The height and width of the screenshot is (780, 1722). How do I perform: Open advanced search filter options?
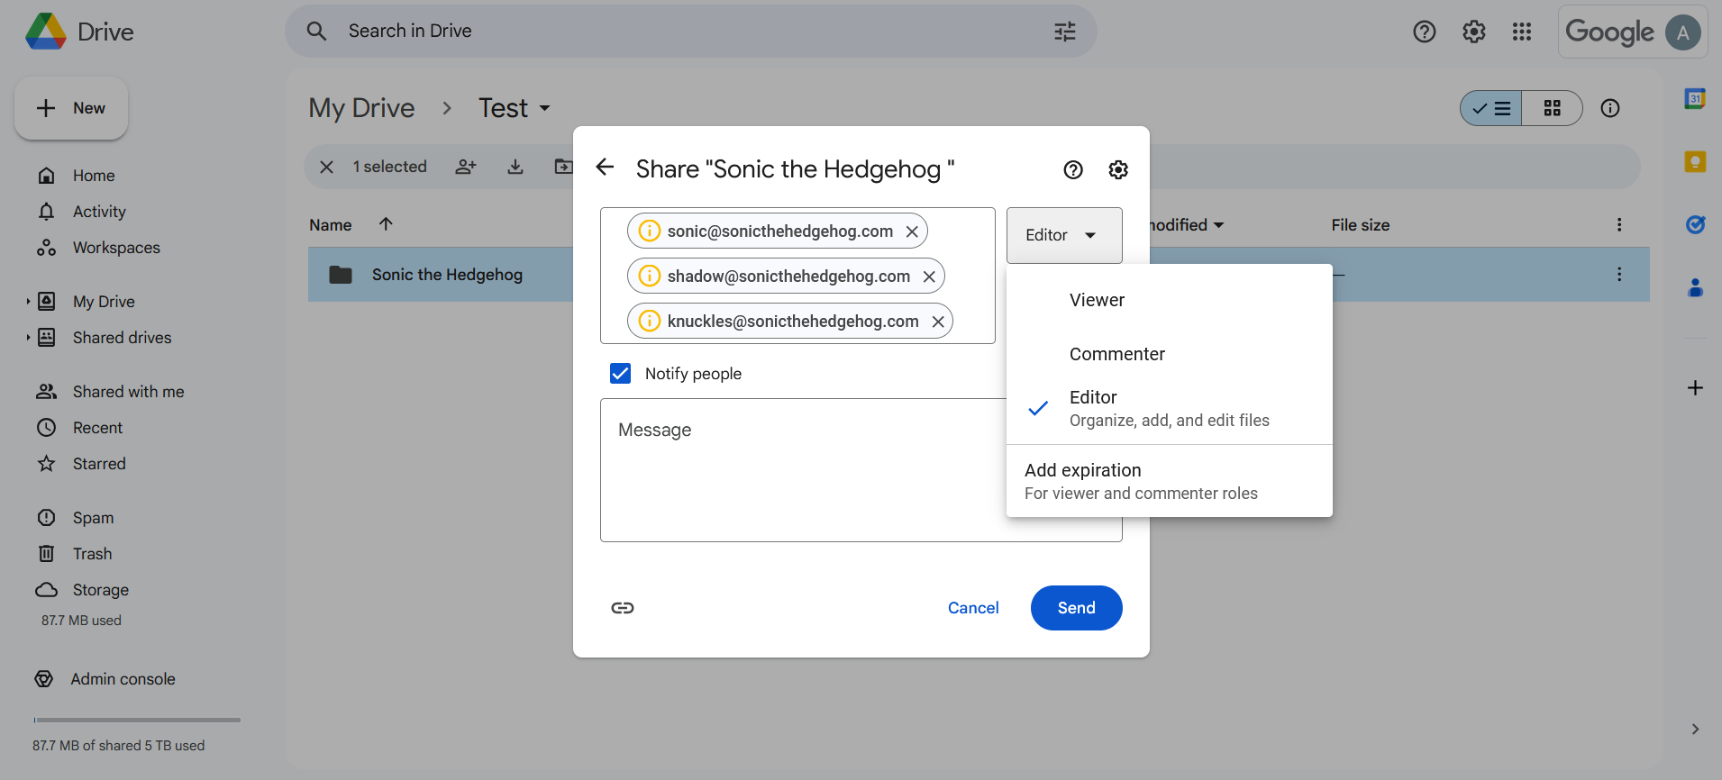pos(1065,32)
